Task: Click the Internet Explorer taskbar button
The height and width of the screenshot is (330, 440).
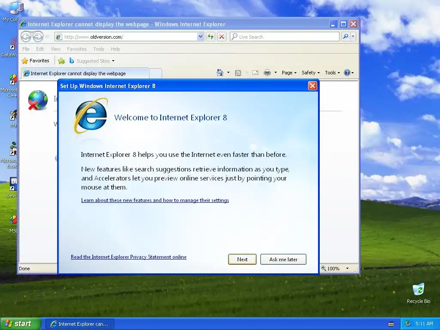Action: 79,324
